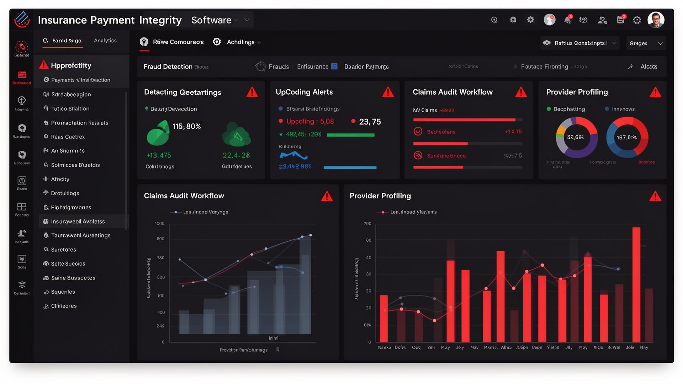683x384 pixels.
Task: Click warning icon on top Provider Profiling card
Action: [x=655, y=92]
